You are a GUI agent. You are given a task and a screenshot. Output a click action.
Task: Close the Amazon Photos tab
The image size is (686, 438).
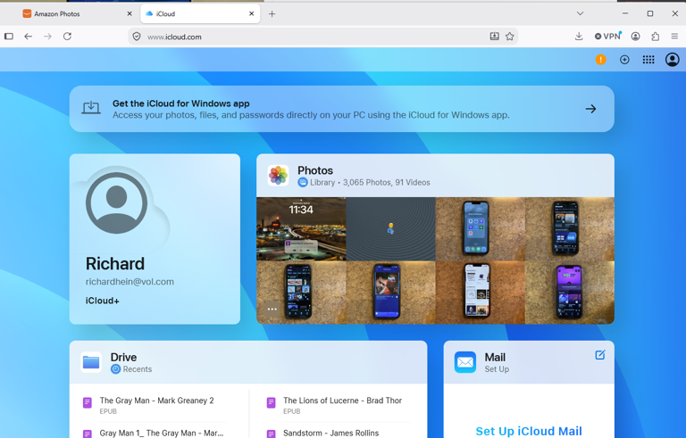130,14
